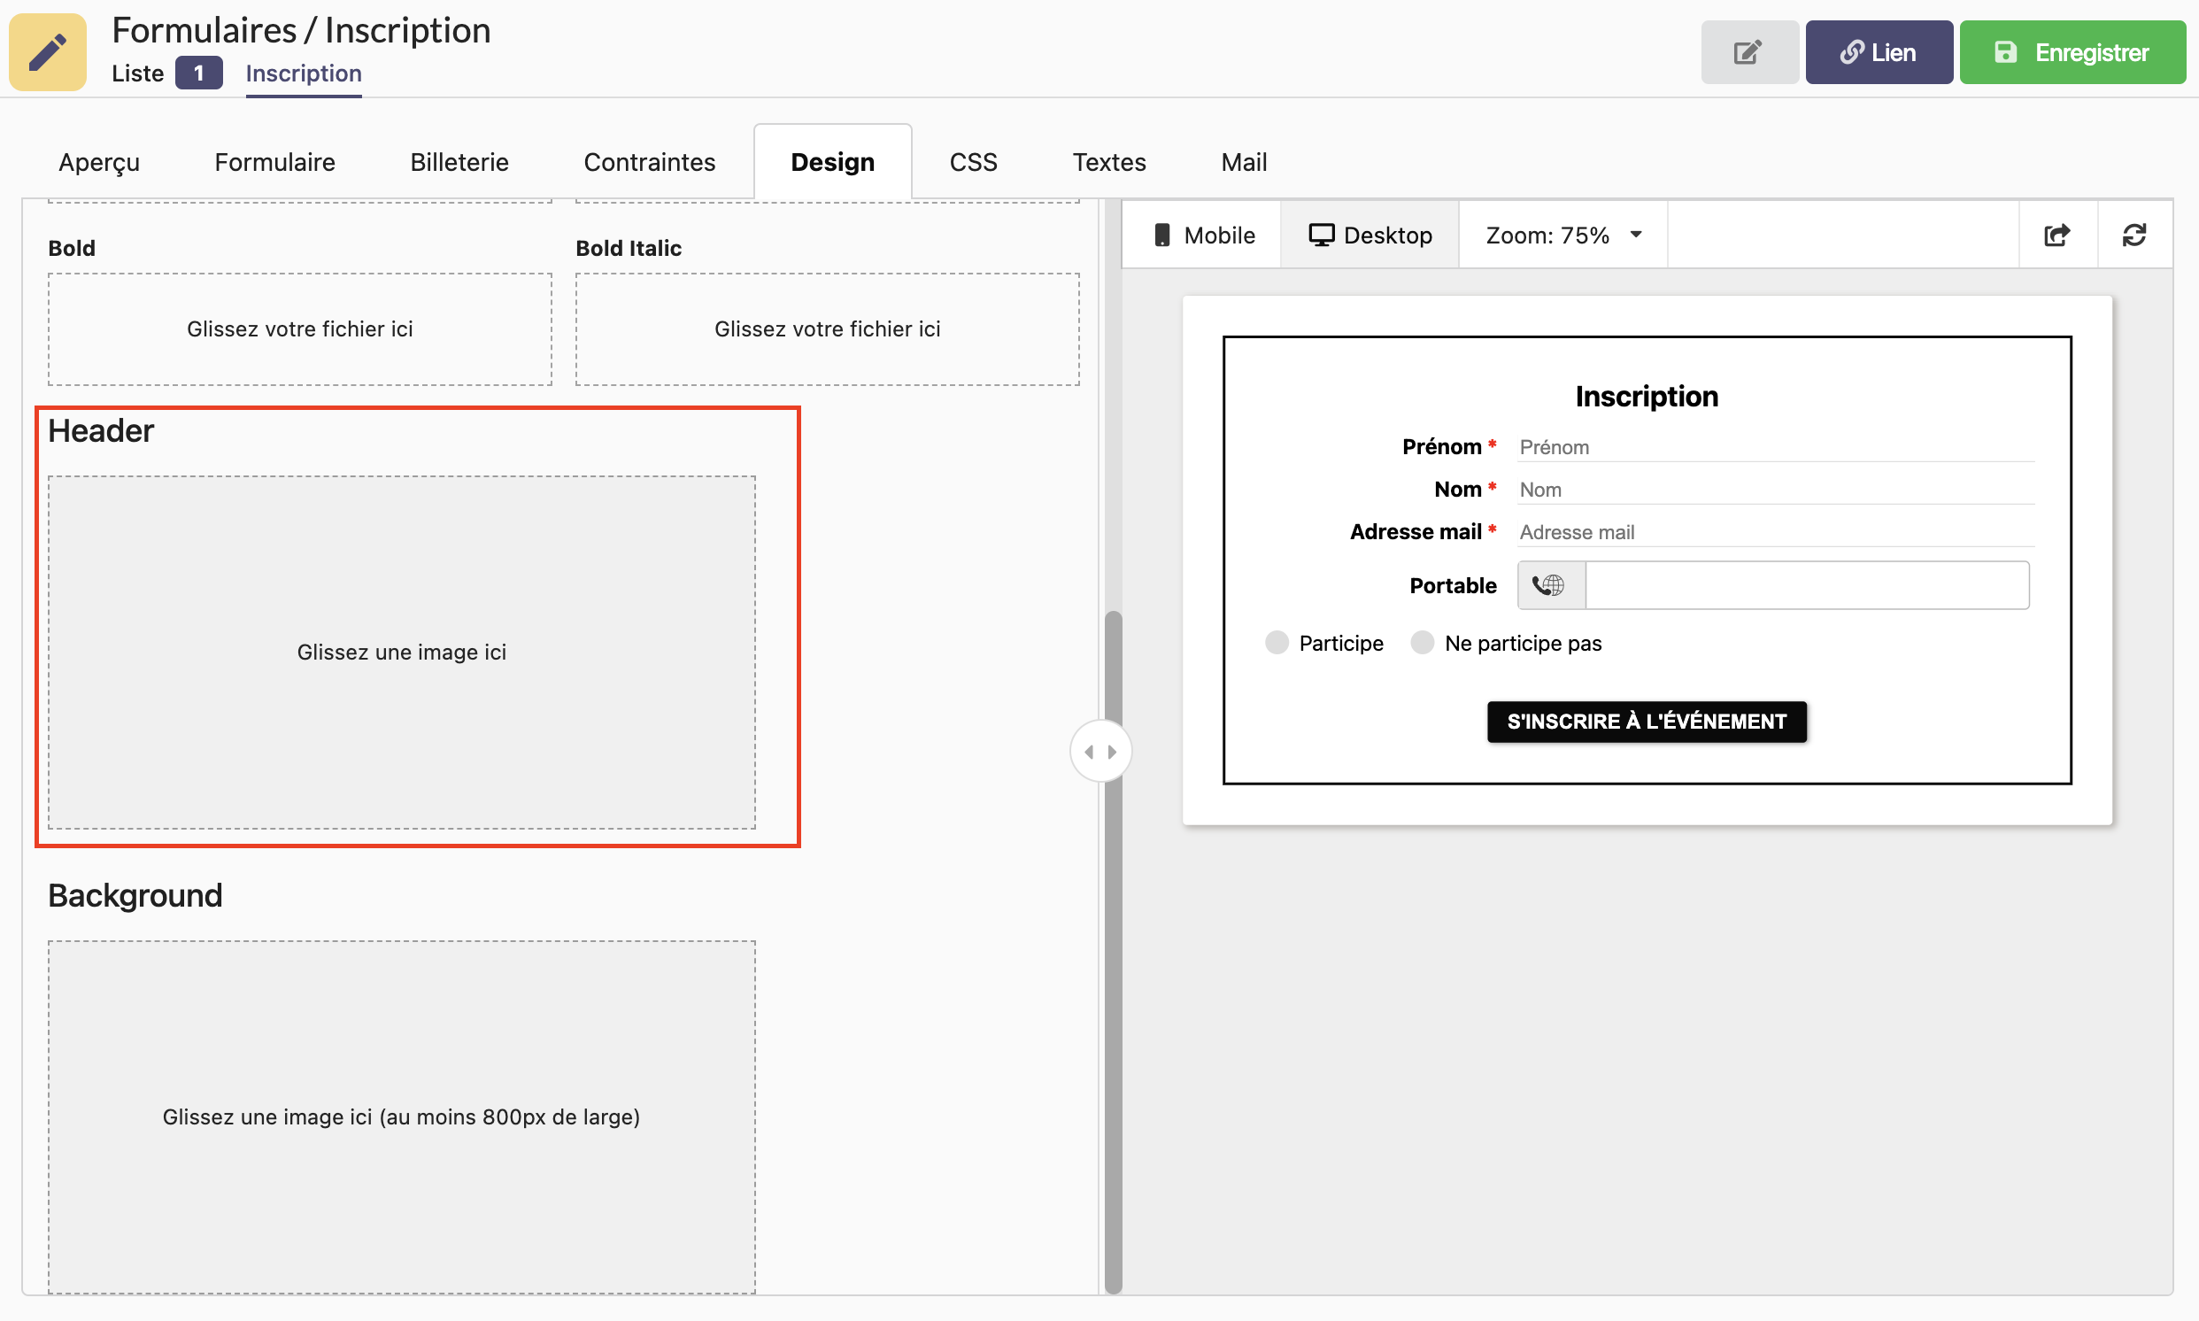Viewport: 2199px width, 1321px height.
Task: Click the Prénom input field
Action: coord(1774,447)
